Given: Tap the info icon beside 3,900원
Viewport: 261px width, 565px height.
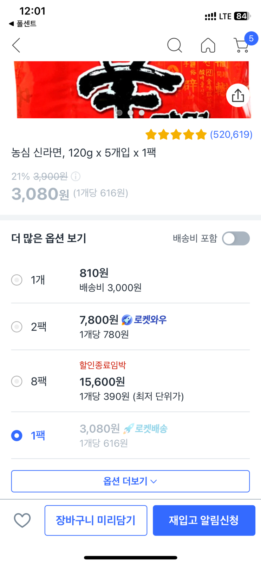Looking at the screenshot, I should coord(76,176).
